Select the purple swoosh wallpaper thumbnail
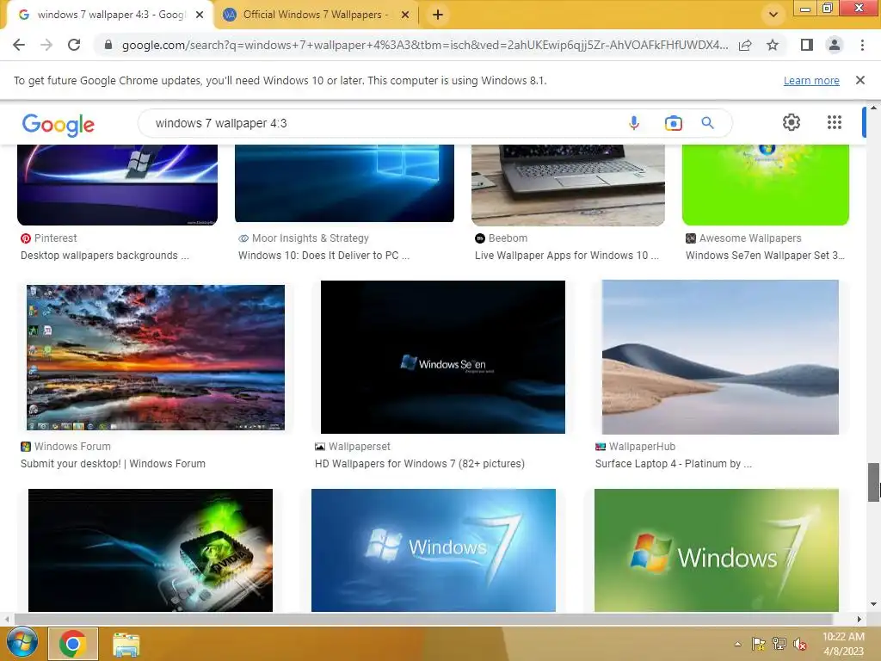The width and height of the screenshot is (881, 661). pyautogui.click(x=117, y=185)
